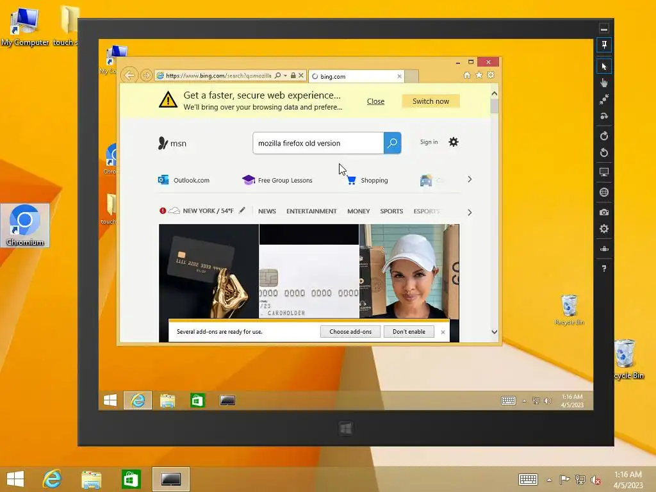Click the bing.com address bar URL
This screenshot has width=656, height=492.
(218, 76)
